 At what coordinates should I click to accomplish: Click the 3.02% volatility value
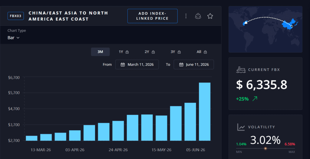[265, 140]
